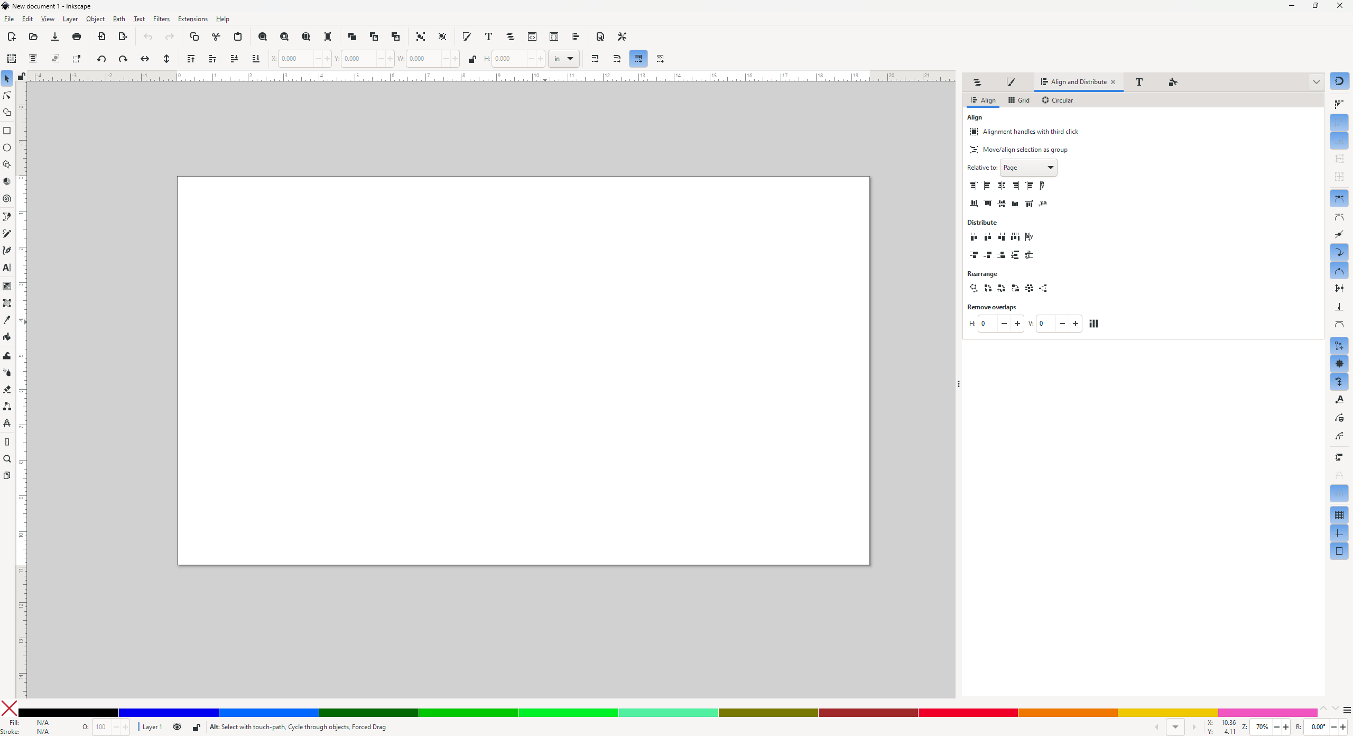Open the XML editor from the toolbar
Viewport: 1353px width, 736px height.
click(532, 36)
